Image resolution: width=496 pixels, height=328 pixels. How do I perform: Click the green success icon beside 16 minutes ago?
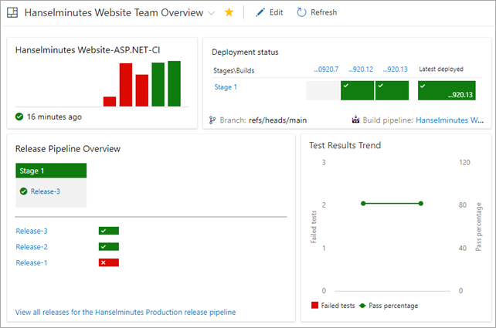(x=19, y=117)
